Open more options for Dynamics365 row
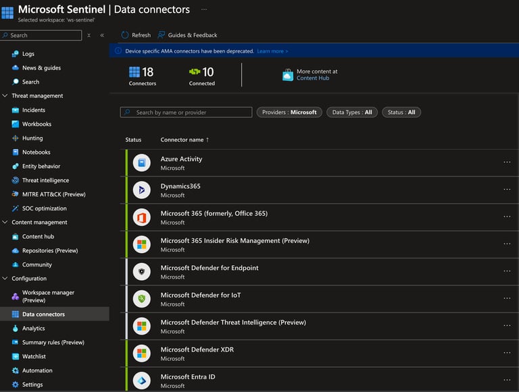This screenshot has height=392, width=519. coord(507,190)
